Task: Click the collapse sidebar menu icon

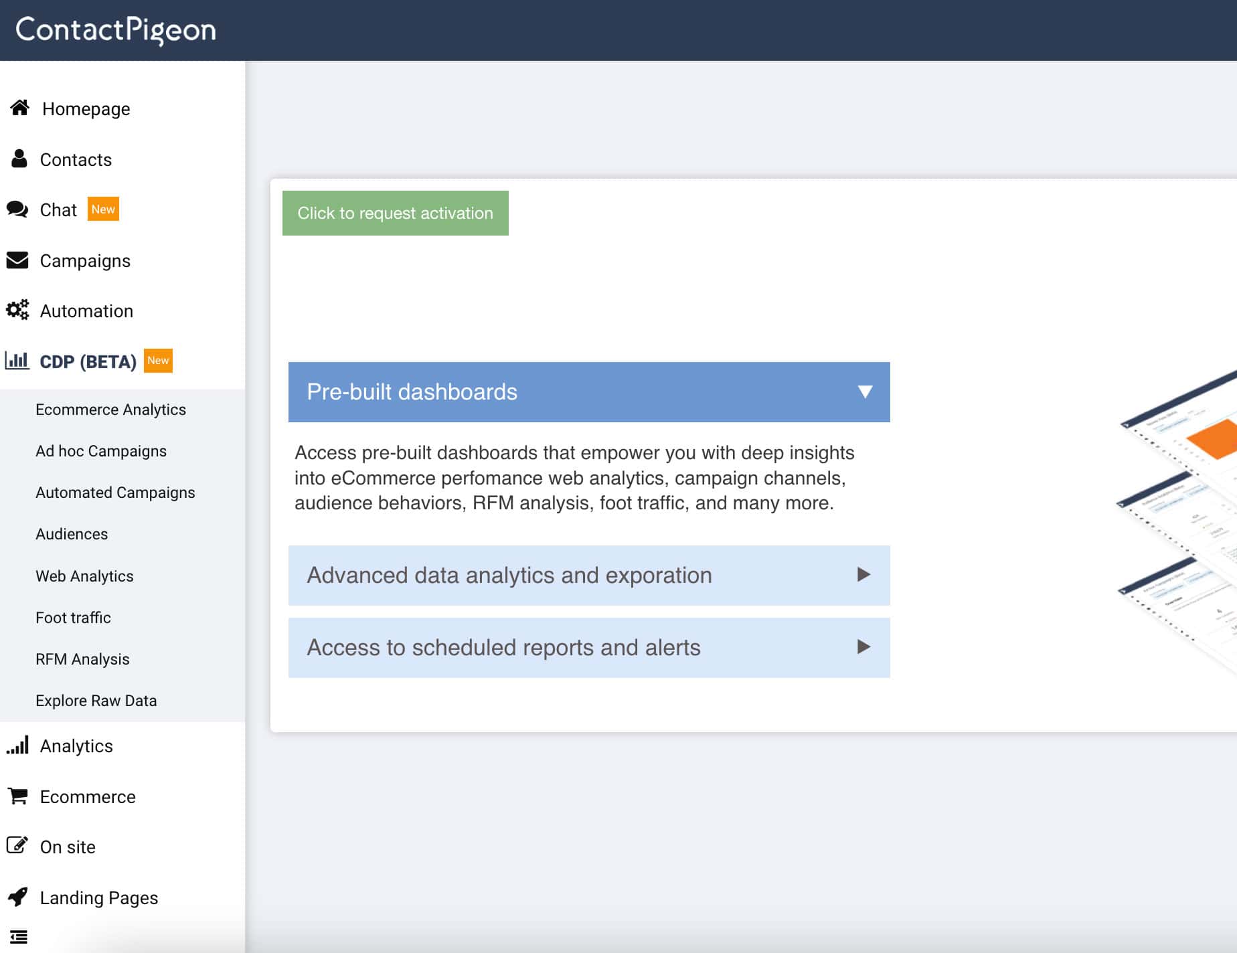Action: click(x=19, y=937)
